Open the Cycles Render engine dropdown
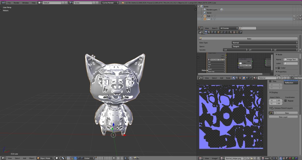Screen dimensions: 302x160 [x=110, y=3]
